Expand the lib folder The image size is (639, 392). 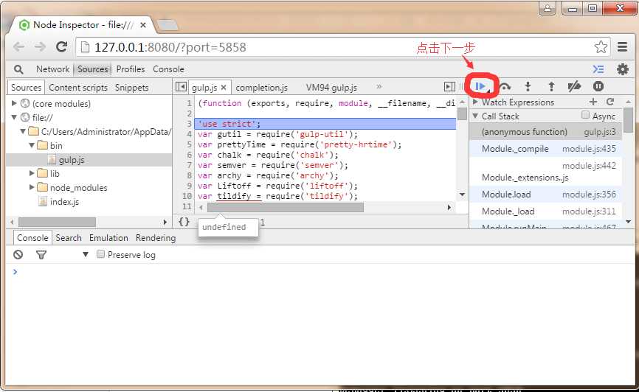[32, 173]
